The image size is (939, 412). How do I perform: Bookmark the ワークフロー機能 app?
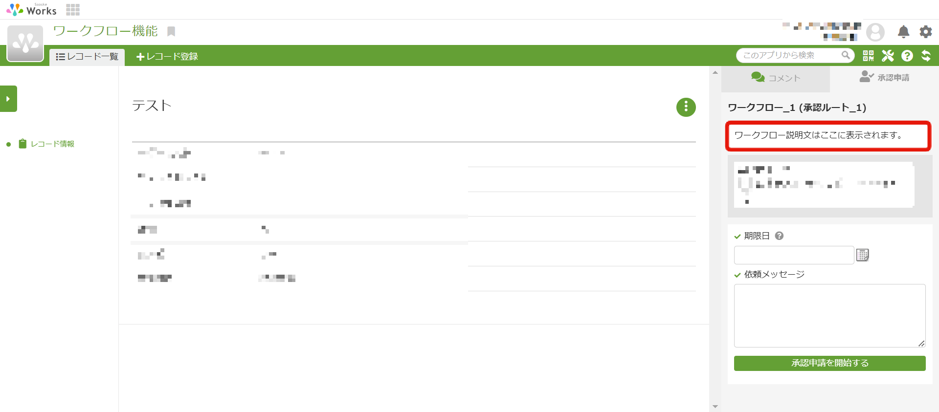171,31
